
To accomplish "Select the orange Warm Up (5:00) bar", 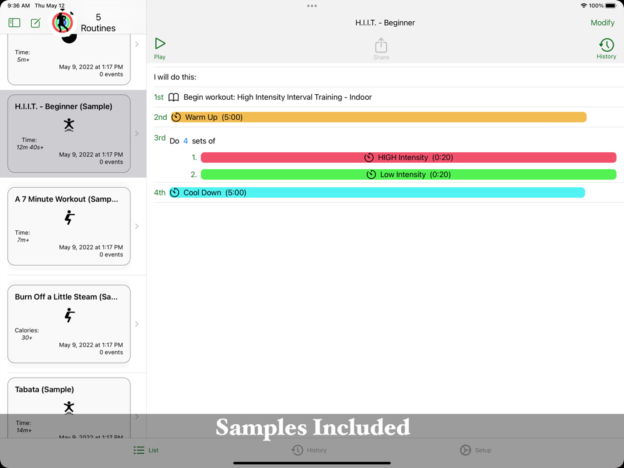I will [x=379, y=117].
